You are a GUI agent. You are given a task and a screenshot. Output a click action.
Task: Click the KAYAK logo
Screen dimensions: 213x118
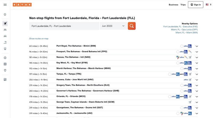click(22, 4)
